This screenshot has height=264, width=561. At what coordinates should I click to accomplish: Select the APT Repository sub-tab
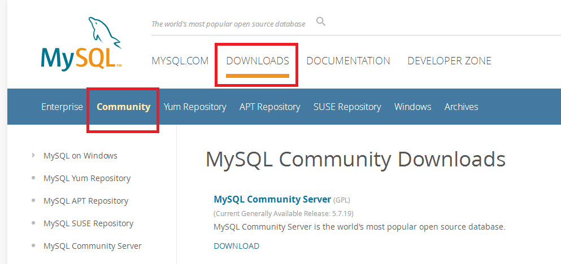(270, 107)
